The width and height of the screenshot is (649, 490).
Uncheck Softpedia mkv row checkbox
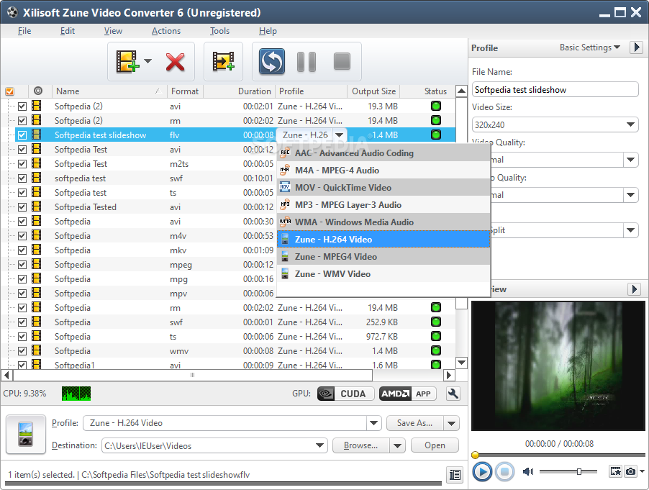click(22, 250)
